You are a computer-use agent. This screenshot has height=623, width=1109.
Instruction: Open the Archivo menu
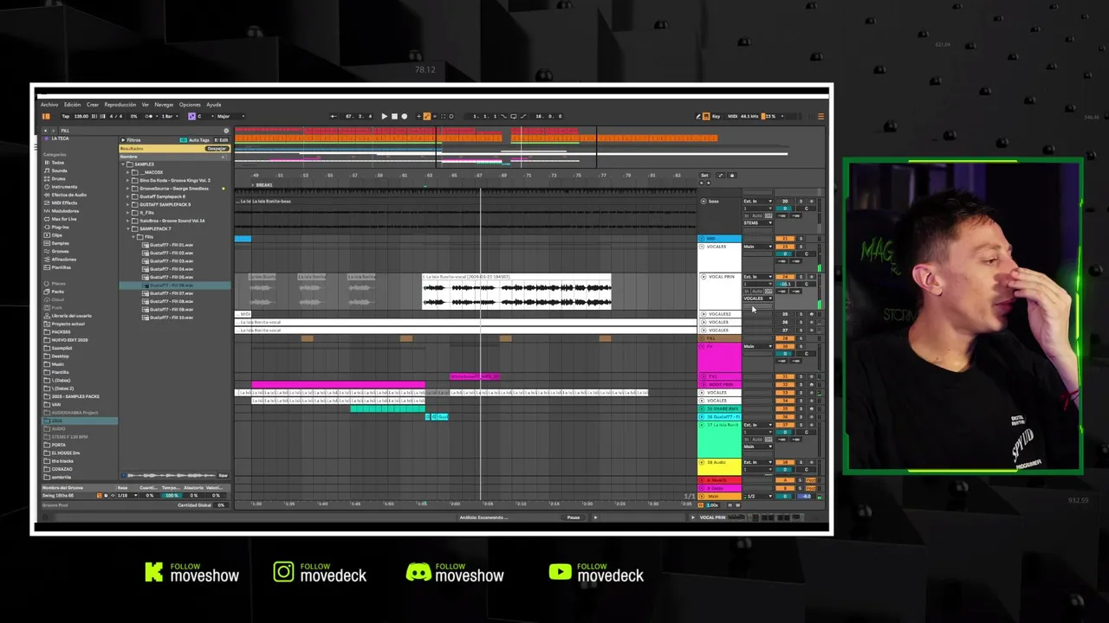49,105
